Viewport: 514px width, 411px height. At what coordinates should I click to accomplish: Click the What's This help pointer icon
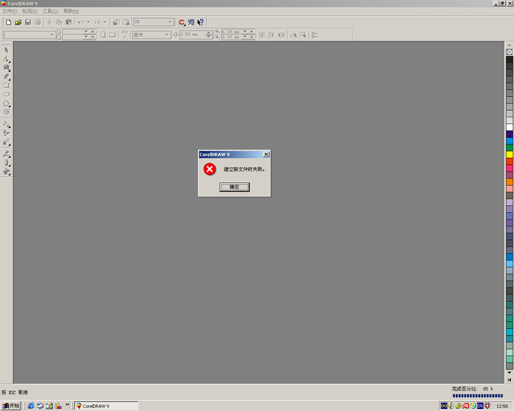pos(201,22)
